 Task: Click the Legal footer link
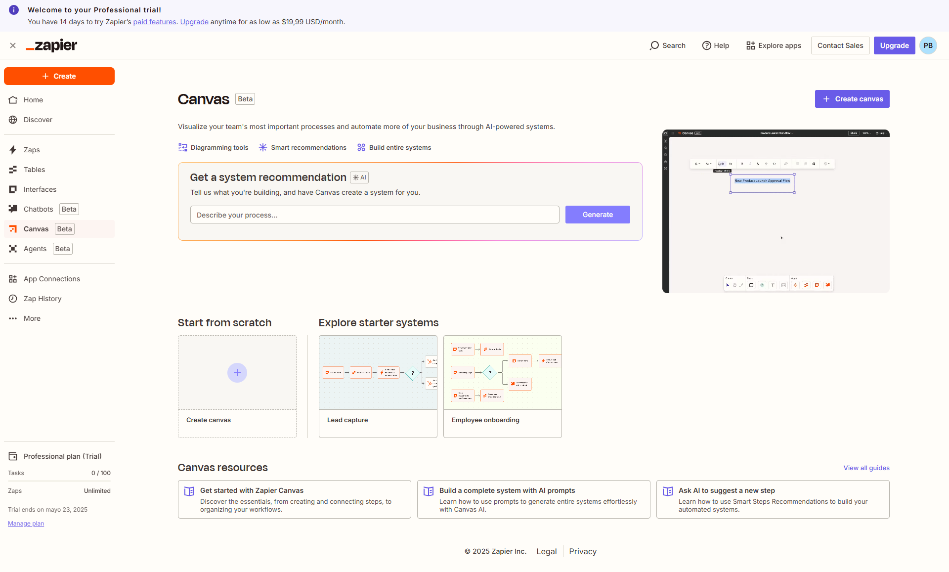pyautogui.click(x=547, y=551)
